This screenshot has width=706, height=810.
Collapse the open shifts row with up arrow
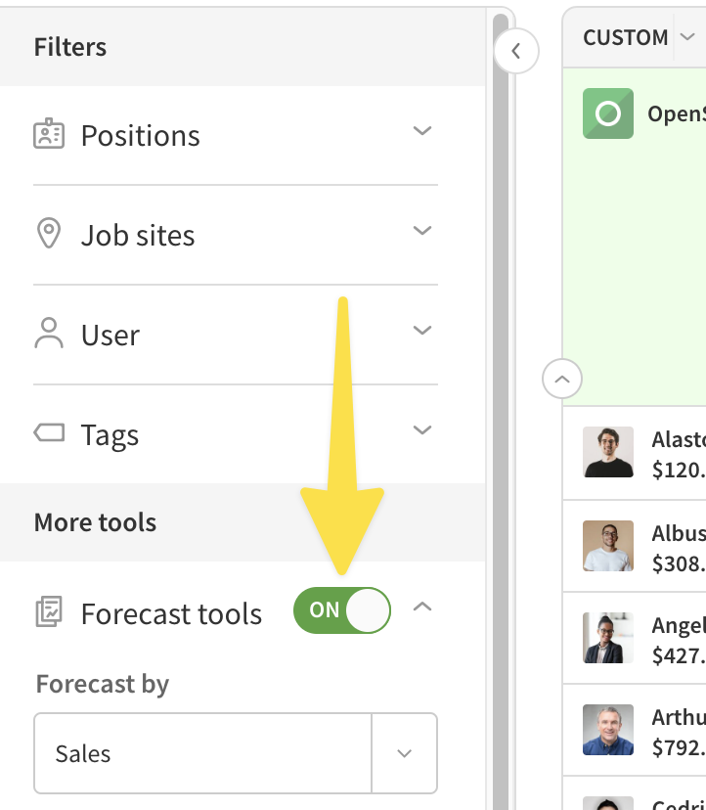(x=562, y=379)
